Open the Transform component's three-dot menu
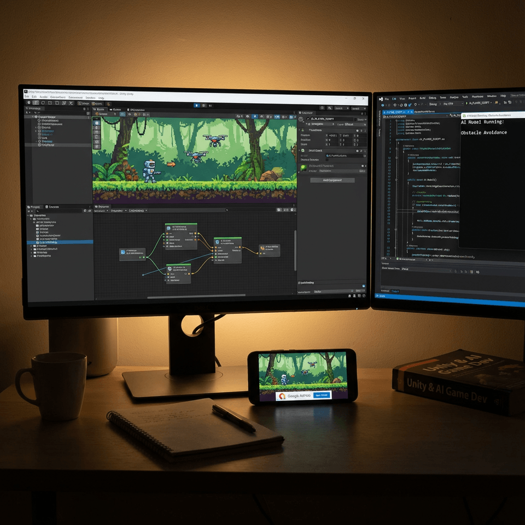 point(365,131)
